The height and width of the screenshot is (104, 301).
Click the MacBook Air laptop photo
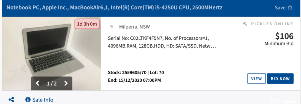pos(51,54)
